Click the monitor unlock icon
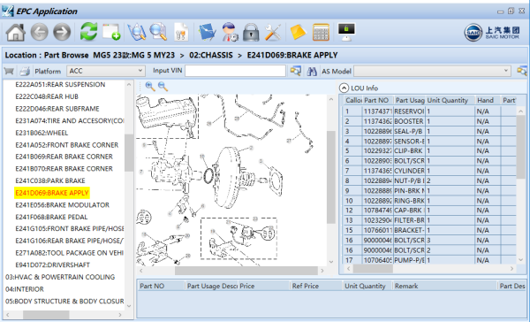This screenshot has height=322, width=530. (x=346, y=32)
